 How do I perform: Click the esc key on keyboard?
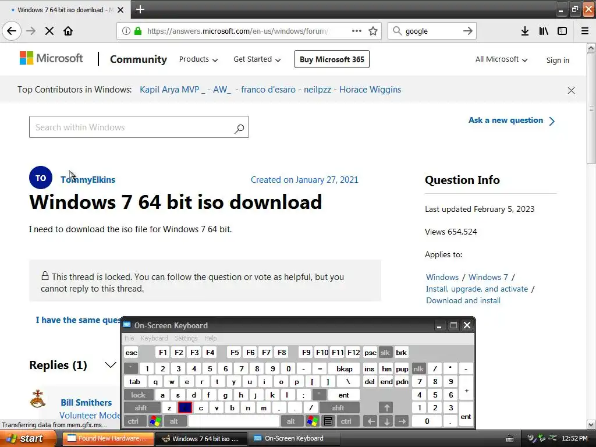(131, 352)
